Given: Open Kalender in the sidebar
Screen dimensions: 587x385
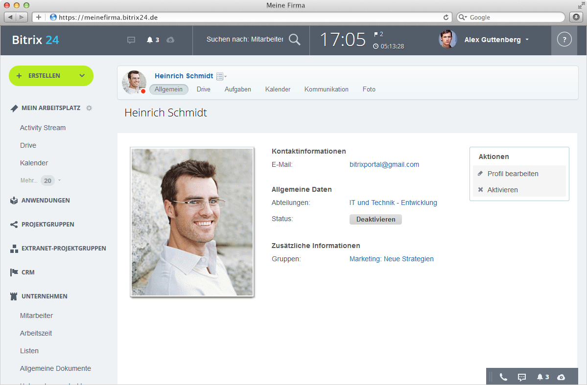Looking at the screenshot, I should click(x=34, y=163).
